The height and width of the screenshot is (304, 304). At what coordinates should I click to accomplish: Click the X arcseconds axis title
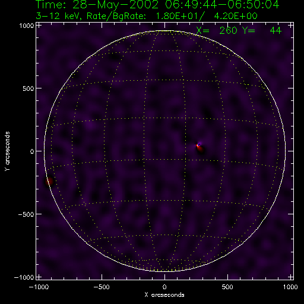click(x=164, y=295)
